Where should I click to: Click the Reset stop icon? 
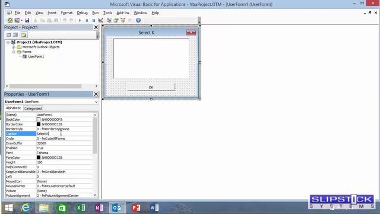[x=94, y=20]
